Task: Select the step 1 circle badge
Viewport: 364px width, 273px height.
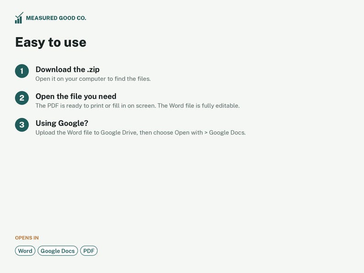Action: tap(22, 71)
